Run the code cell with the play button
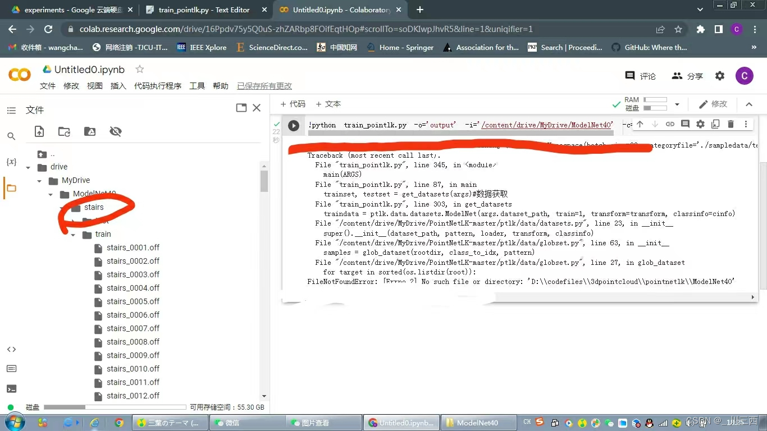 294,125
